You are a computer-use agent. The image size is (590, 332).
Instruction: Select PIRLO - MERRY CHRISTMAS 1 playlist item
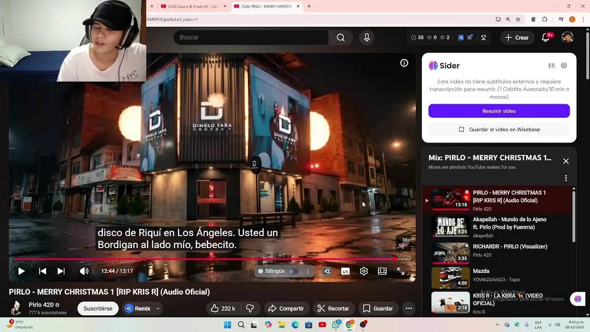click(497, 200)
